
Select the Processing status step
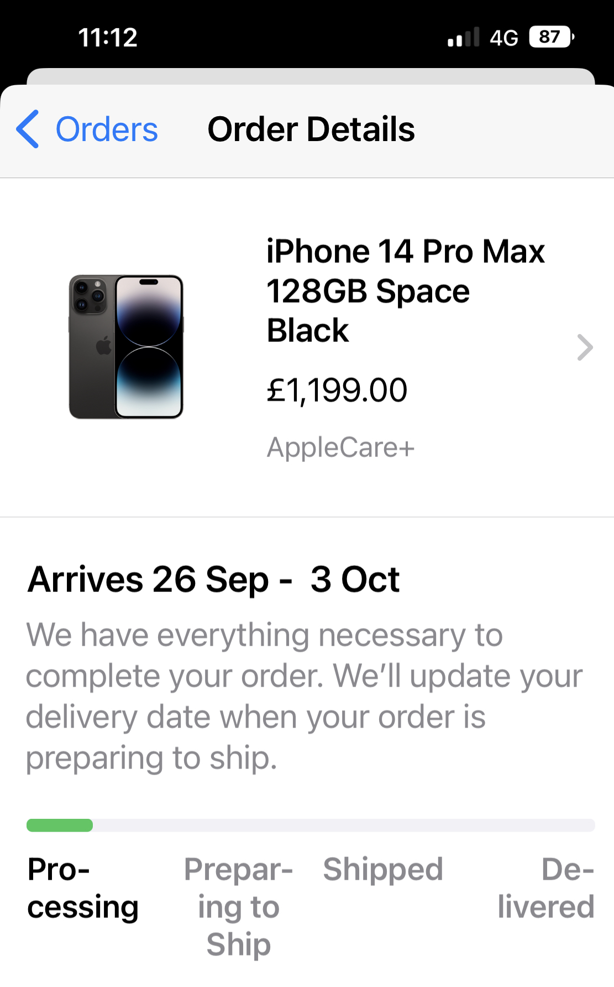pyautogui.click(x=83, y=888)
